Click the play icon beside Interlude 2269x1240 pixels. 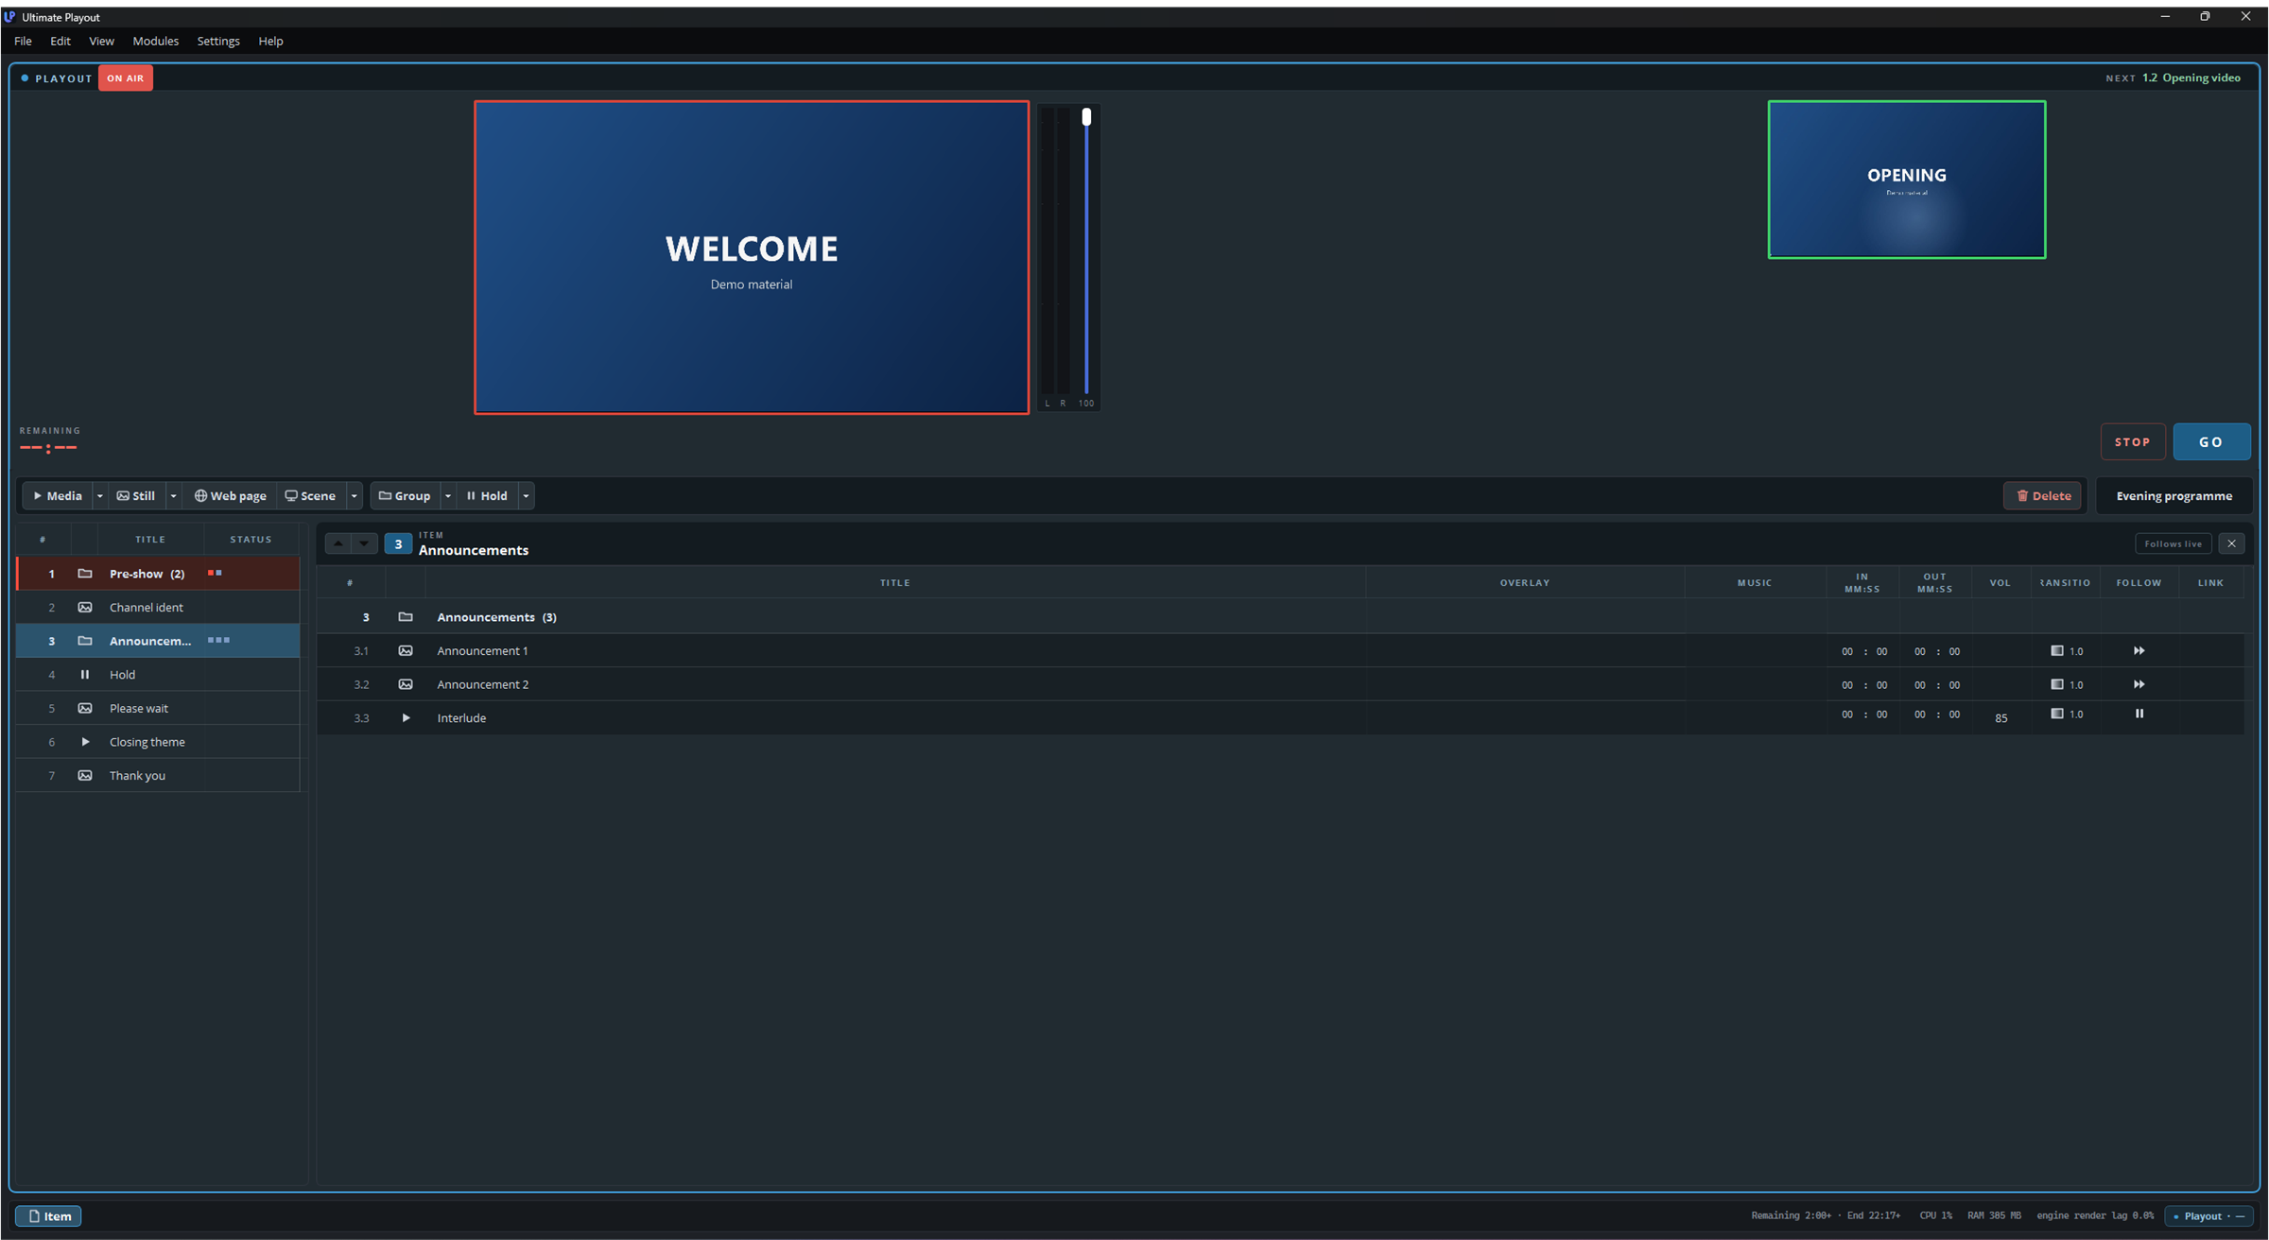[x=406, y=717]
